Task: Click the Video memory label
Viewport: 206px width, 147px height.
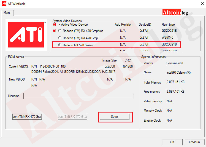Action: pos(153,101)
